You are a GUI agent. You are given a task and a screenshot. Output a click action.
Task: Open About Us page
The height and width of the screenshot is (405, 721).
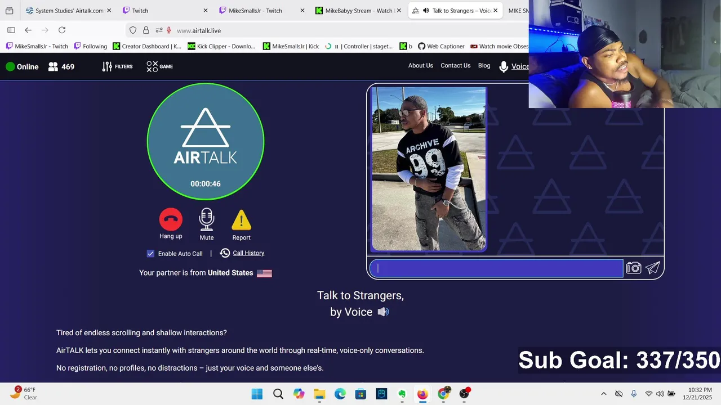421,66
